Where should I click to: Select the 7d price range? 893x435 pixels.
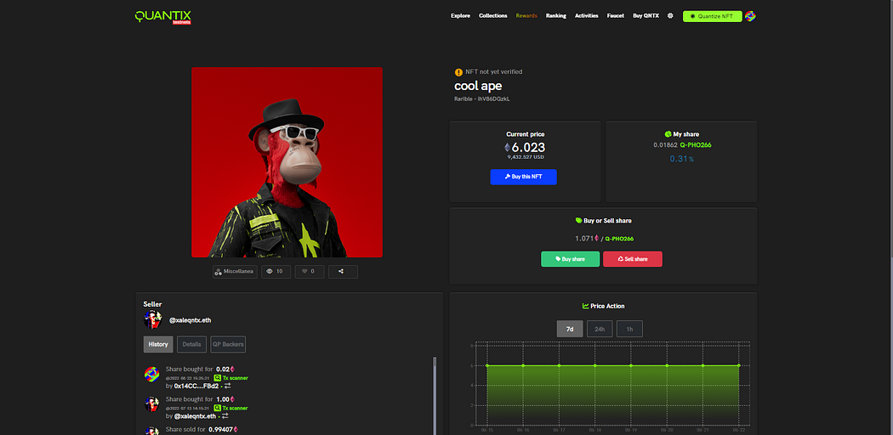[x=570, y=329]
